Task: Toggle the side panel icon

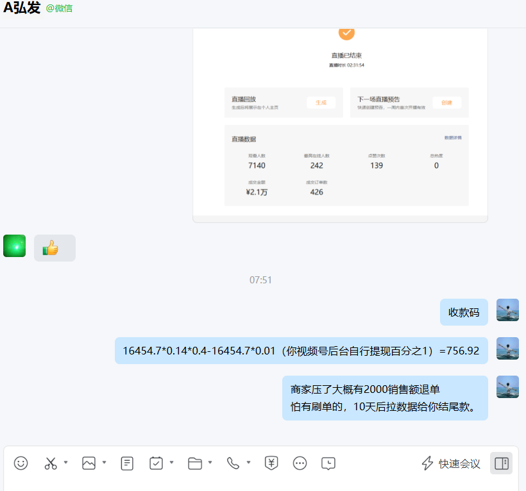Action: [502, 463]
